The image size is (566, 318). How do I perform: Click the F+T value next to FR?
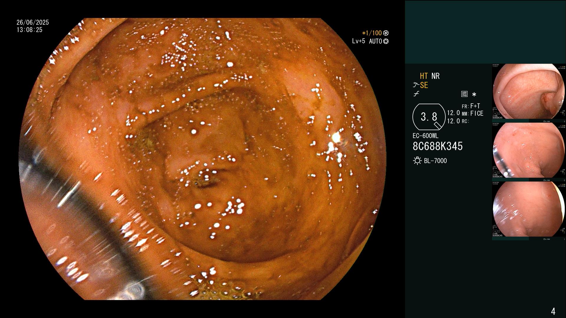tap(475, 106)
